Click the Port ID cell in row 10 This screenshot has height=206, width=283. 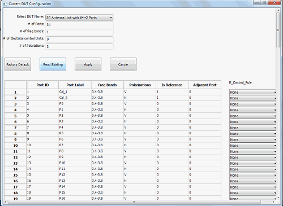[42, 145]
